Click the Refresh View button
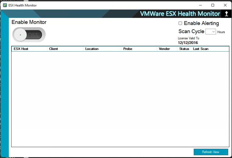The height and width of the screenshot is (158, 232). [x=211, y=152]
